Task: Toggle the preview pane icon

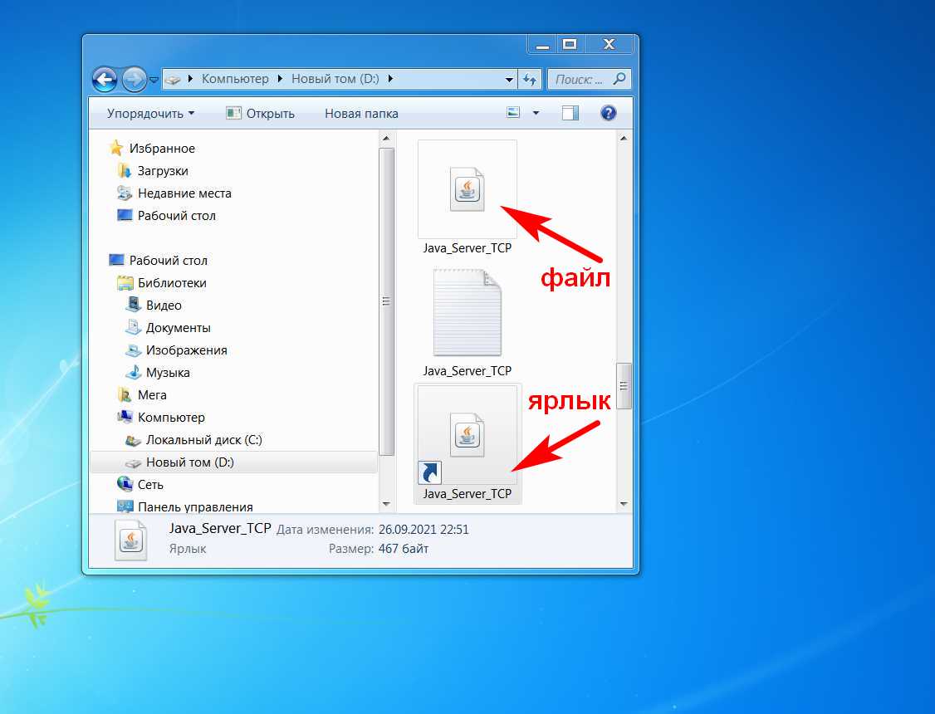Action: (x=570, y=113)
